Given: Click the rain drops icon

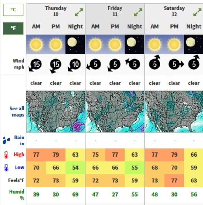Looking at the screenshot, I should pyautogui.click(x=6, y=140).
